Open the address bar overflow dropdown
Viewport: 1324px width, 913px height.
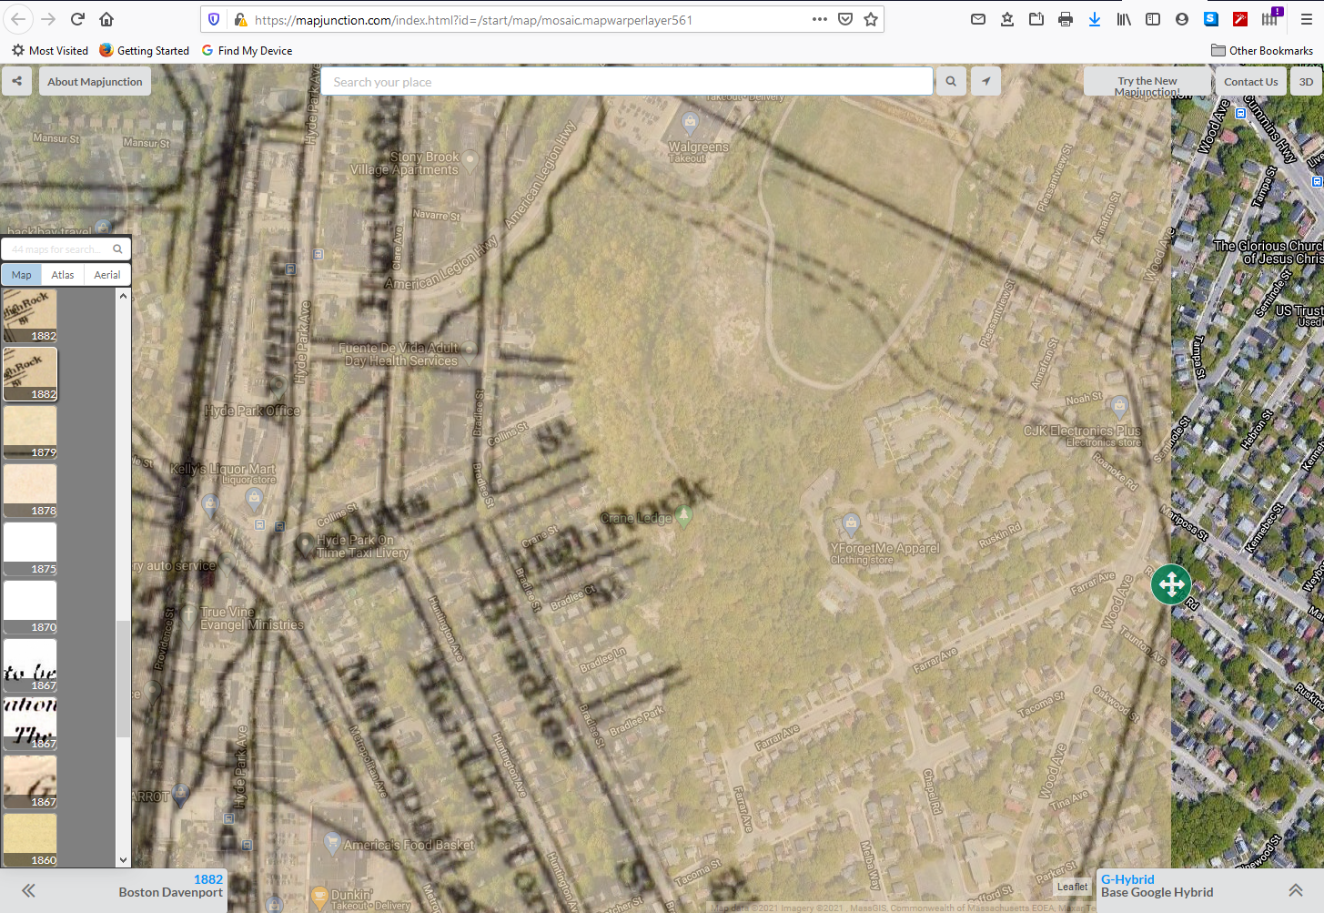tap(819, 18)
